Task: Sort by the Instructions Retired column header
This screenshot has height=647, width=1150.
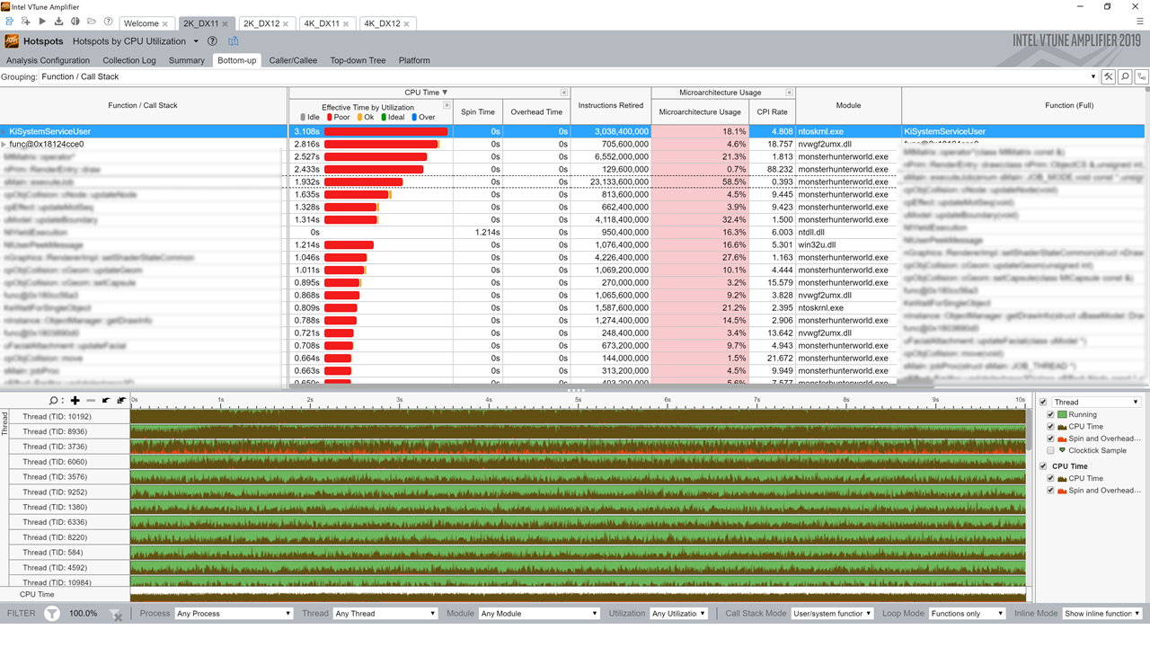Action: (611, 105)
